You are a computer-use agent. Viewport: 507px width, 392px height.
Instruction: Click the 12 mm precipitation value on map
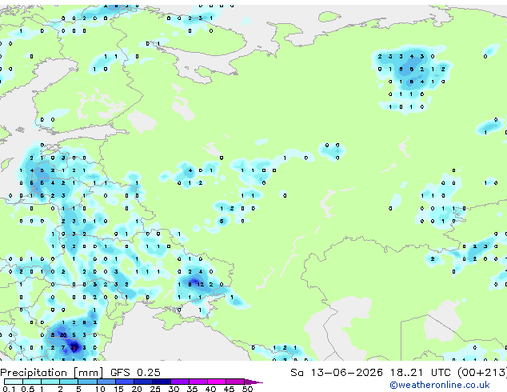[x=201, y=284]
